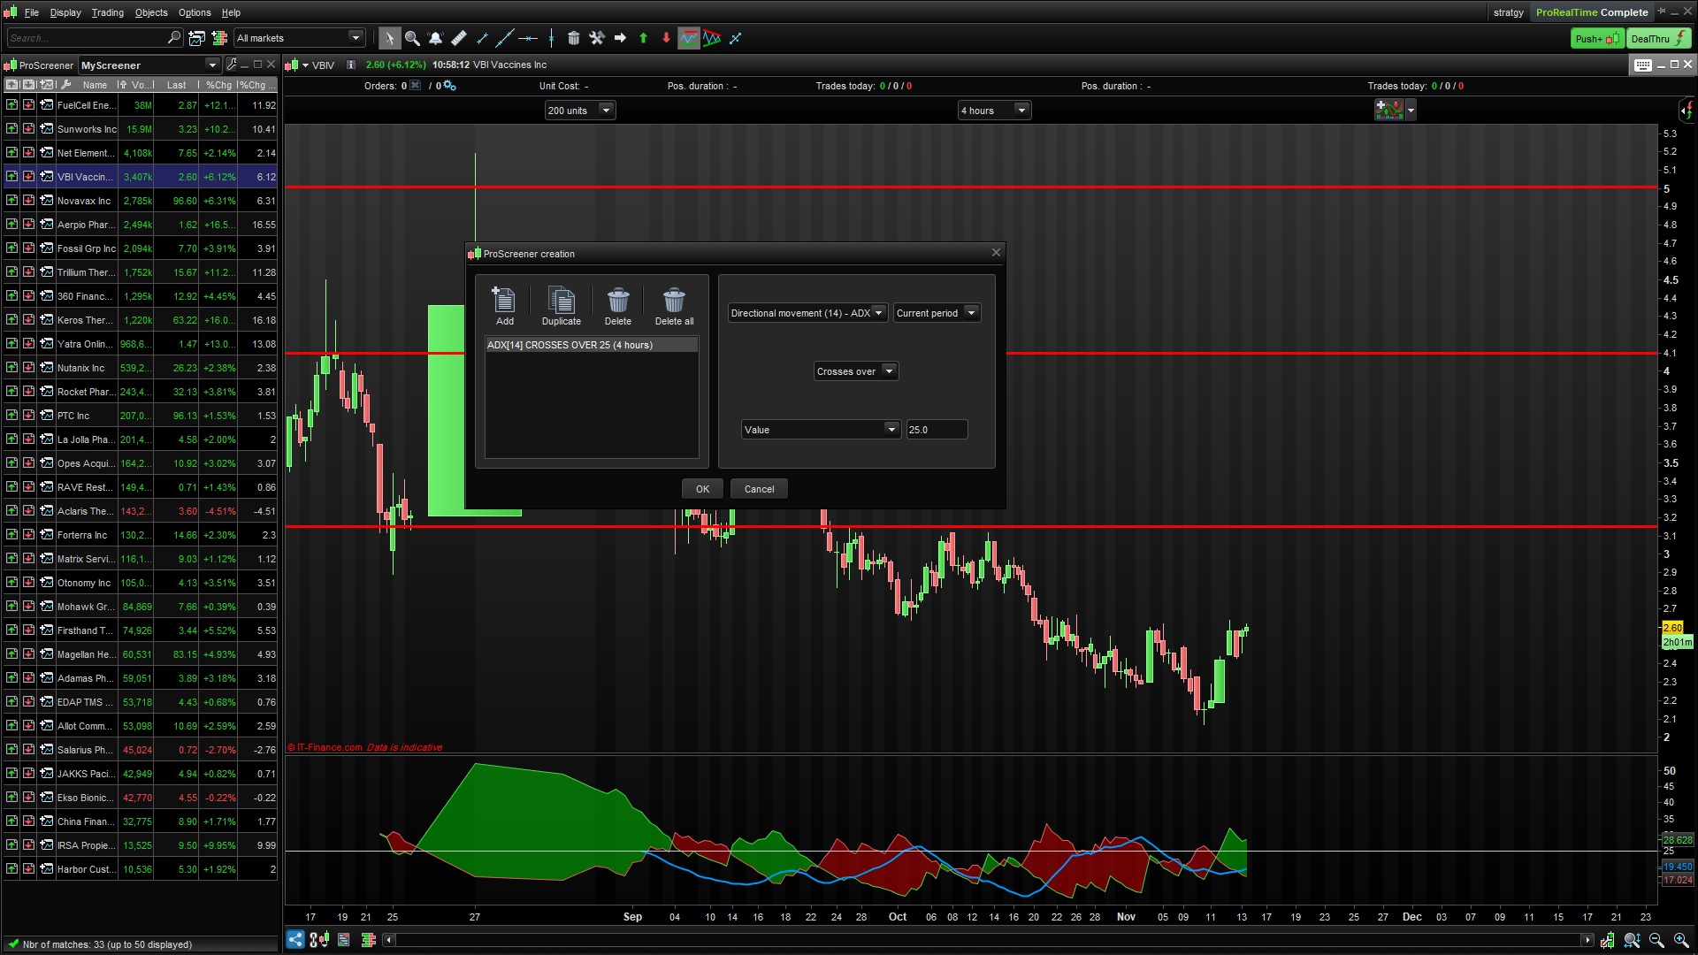
Task: Toggle the green box beside PTC Inc
Action: (x=11, y=416)
